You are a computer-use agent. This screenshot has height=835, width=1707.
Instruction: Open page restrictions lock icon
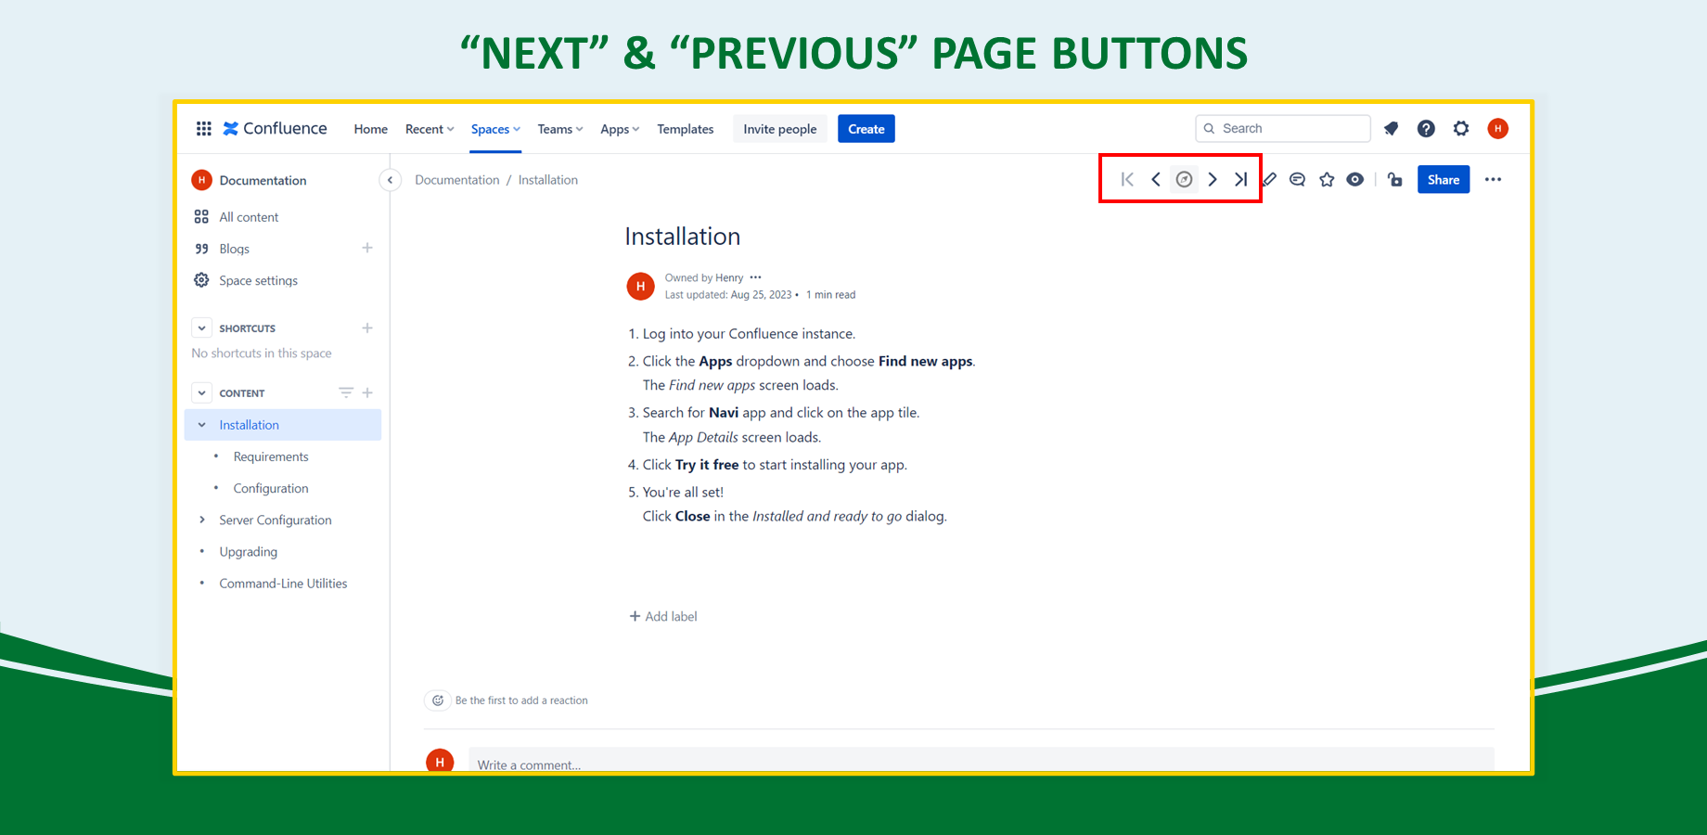pos(1394,179)
